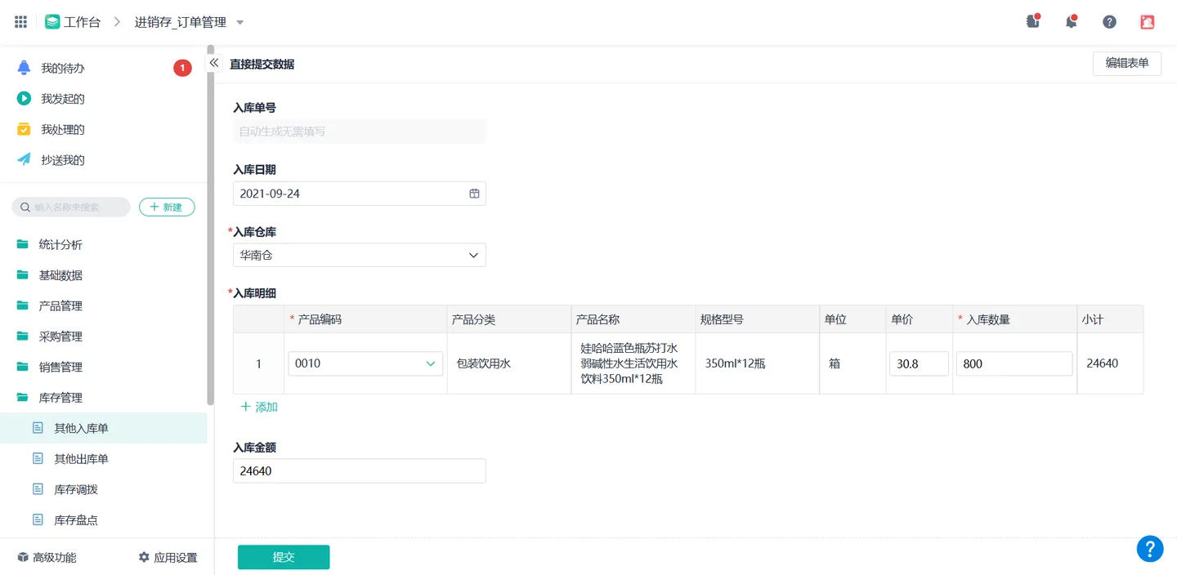This screenshot has width=1177, height=575.
Task: Click the 工作台 logo icon
Action: point(52,22)
